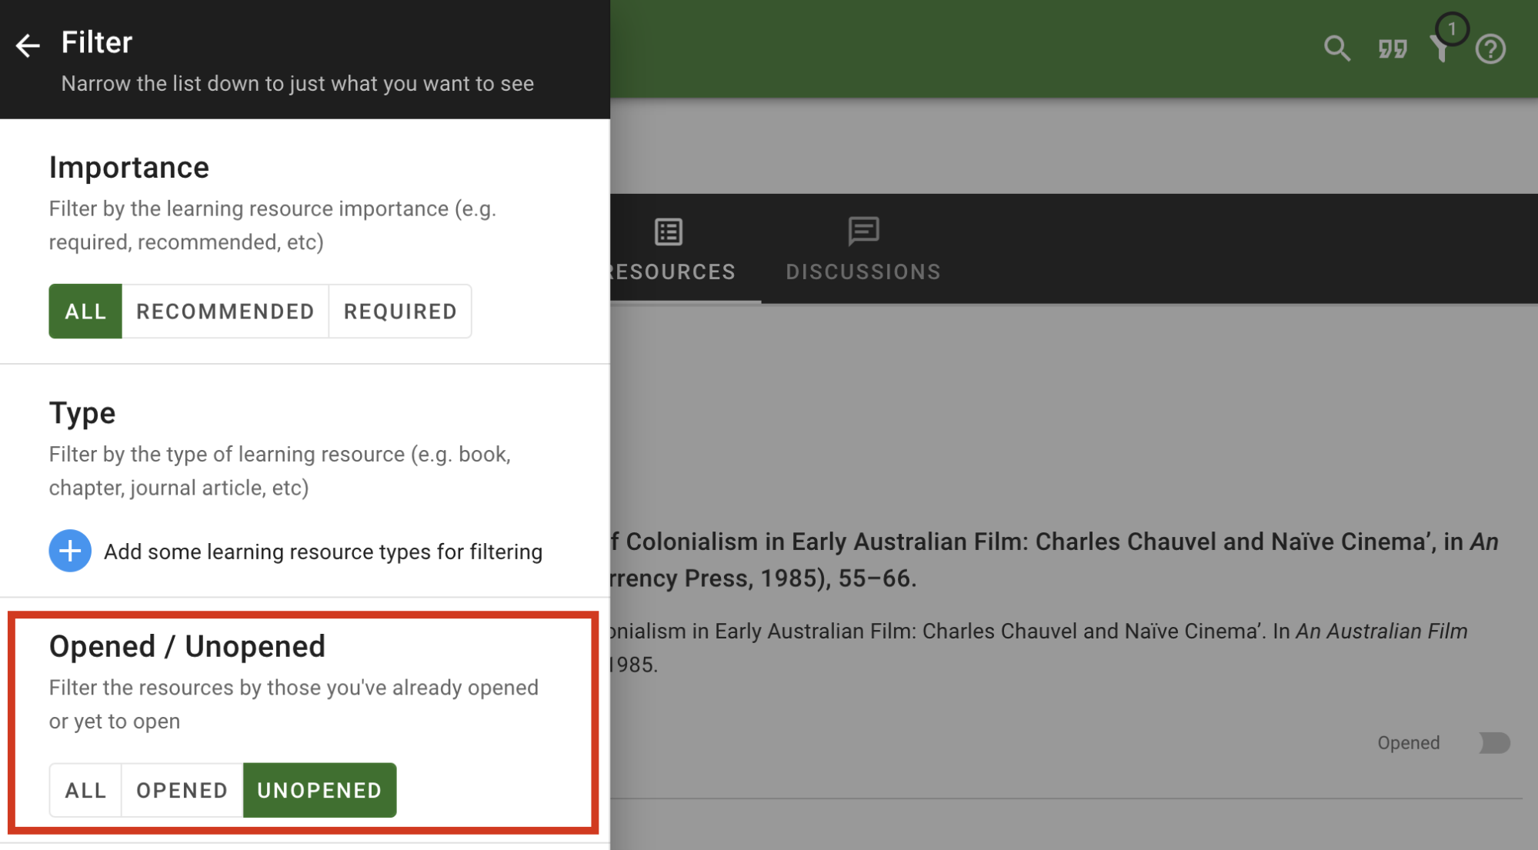Select REQUIRED importance filter

pyautogui.click(x=400, y=312)
